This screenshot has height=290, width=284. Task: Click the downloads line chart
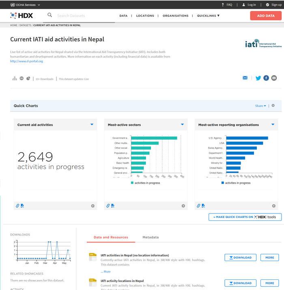coord(43,251)
